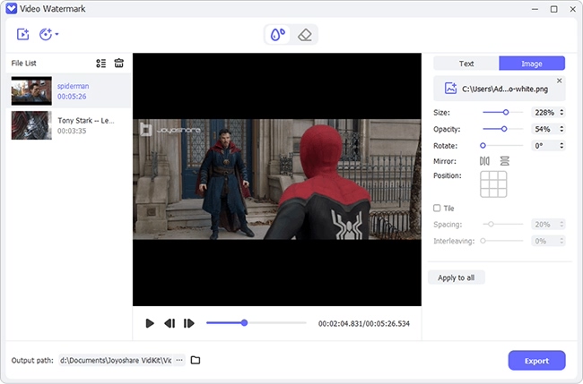Click the output path field
This screenshot has width=583, height=384.
pos(116,360)
